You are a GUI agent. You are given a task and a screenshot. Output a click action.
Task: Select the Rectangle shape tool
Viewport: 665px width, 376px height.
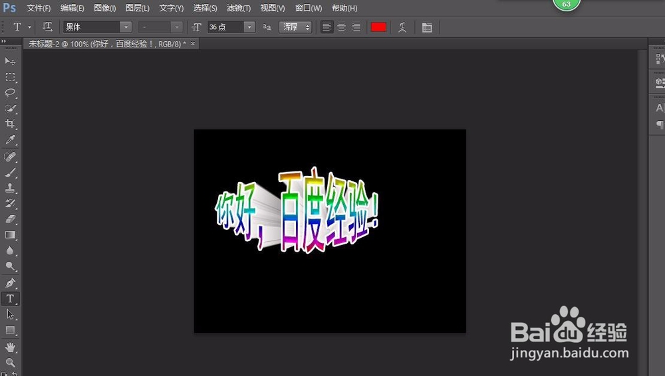(x=10, y=330)
